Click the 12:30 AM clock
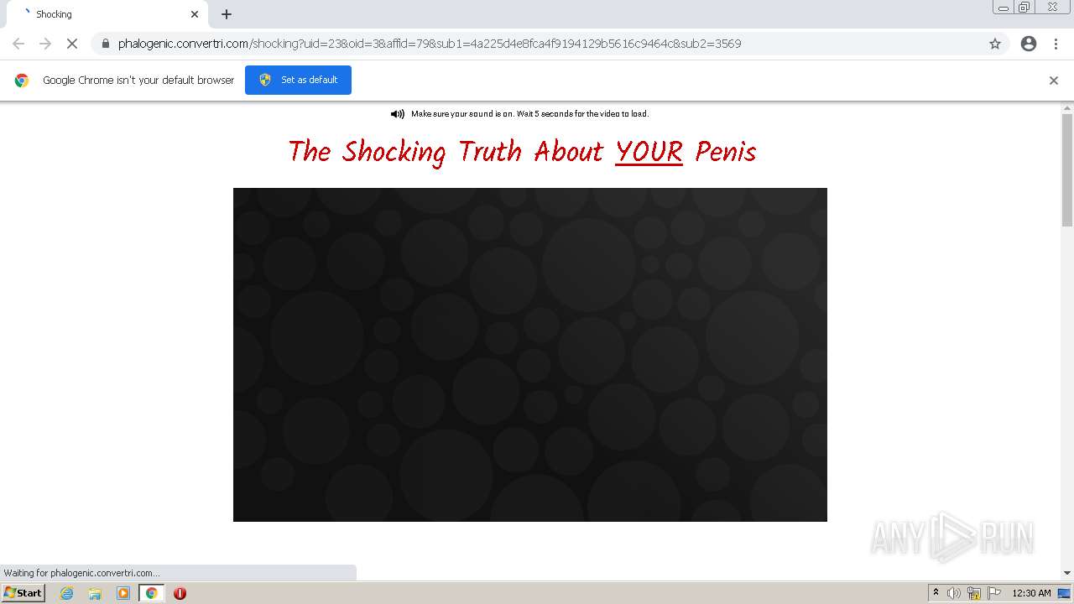This screenshot has width=1074, height=604. (1031, 593)
